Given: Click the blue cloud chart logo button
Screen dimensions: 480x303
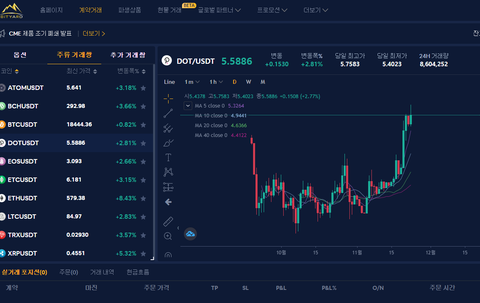Looking at the screenshot, I should pos(190,234).
